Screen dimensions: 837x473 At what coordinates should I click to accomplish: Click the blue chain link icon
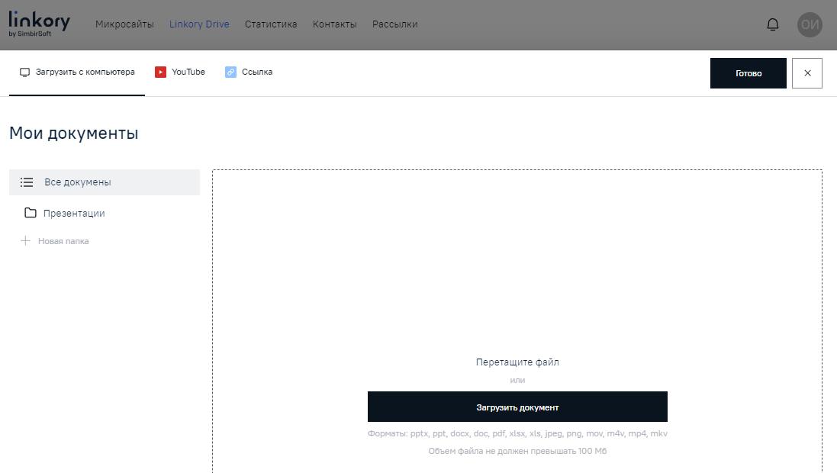pyautogui.click(x=230, y=72)
